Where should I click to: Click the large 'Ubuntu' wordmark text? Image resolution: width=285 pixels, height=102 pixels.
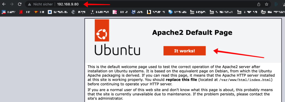coord(117,49)
